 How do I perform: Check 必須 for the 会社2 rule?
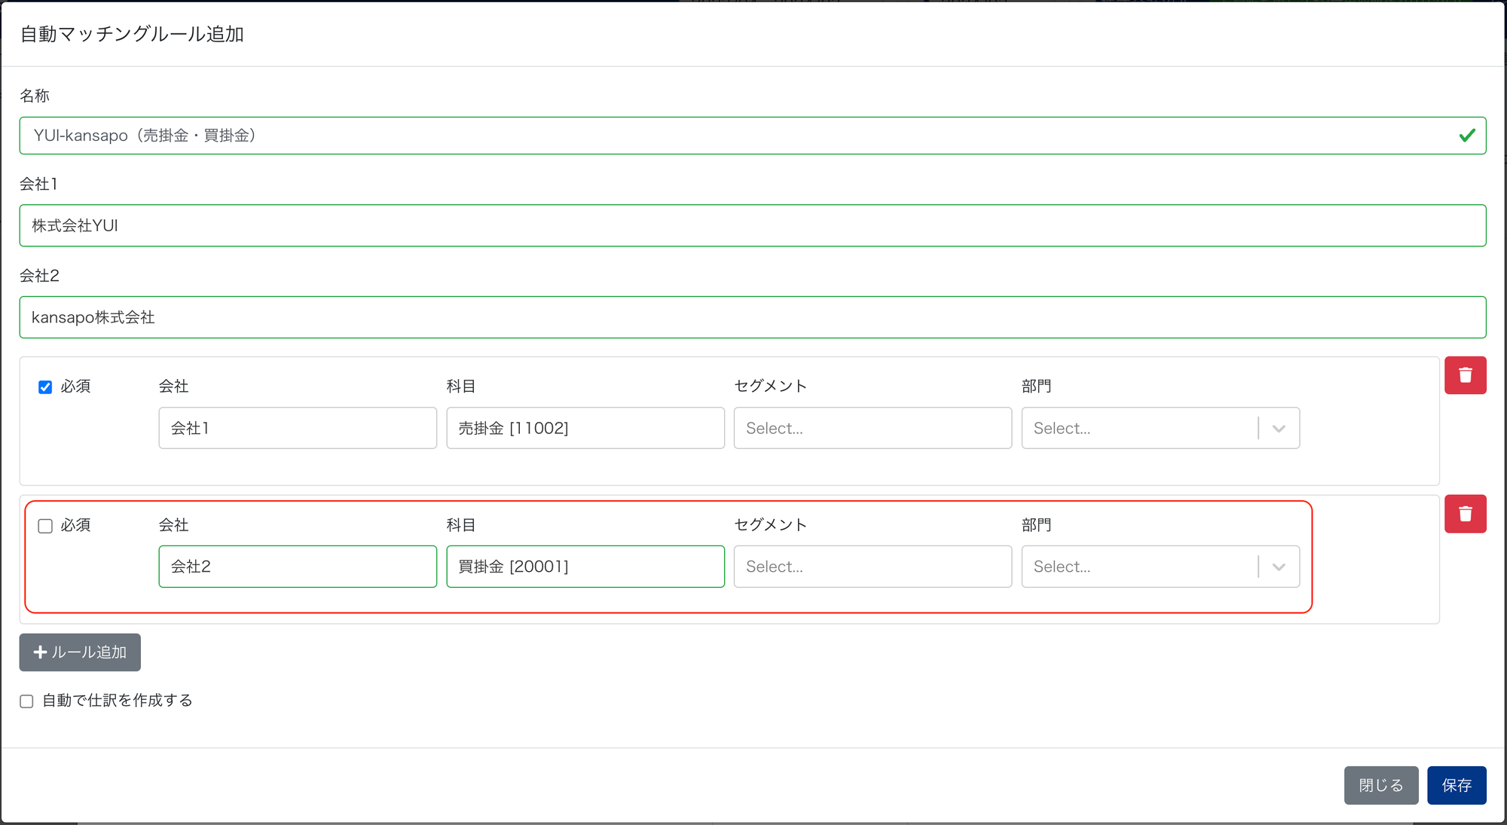[45, 526]
